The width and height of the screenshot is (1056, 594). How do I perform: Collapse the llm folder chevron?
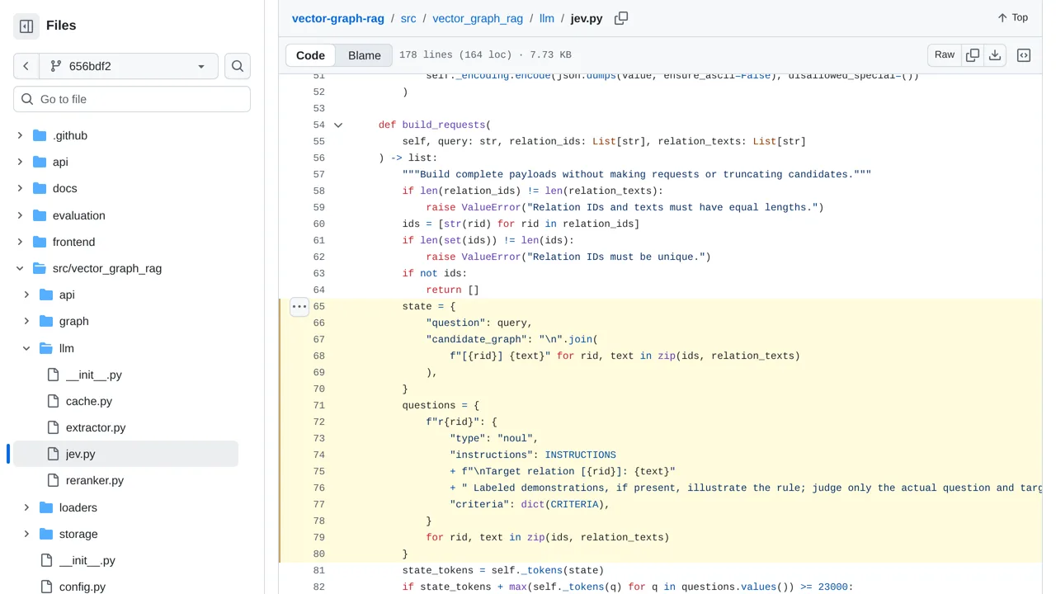pyautogui.click(x=26, y=348)
